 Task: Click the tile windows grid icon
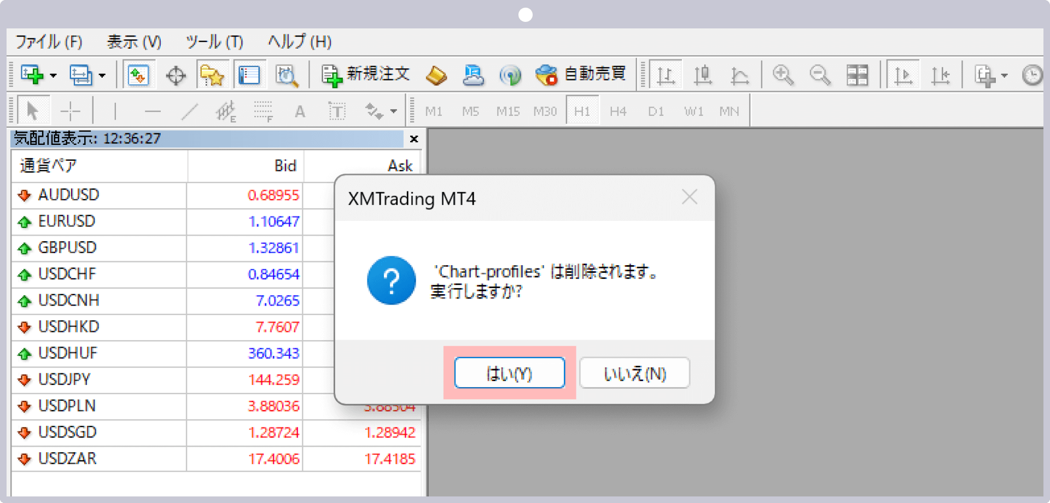coord(857,75)
